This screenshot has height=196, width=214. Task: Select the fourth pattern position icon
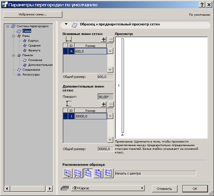coord(98,173)
